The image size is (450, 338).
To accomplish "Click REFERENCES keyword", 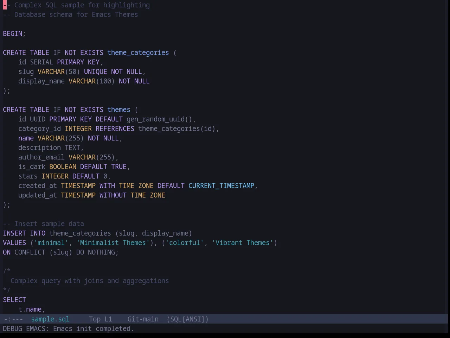I will click(x=115, y=129).
